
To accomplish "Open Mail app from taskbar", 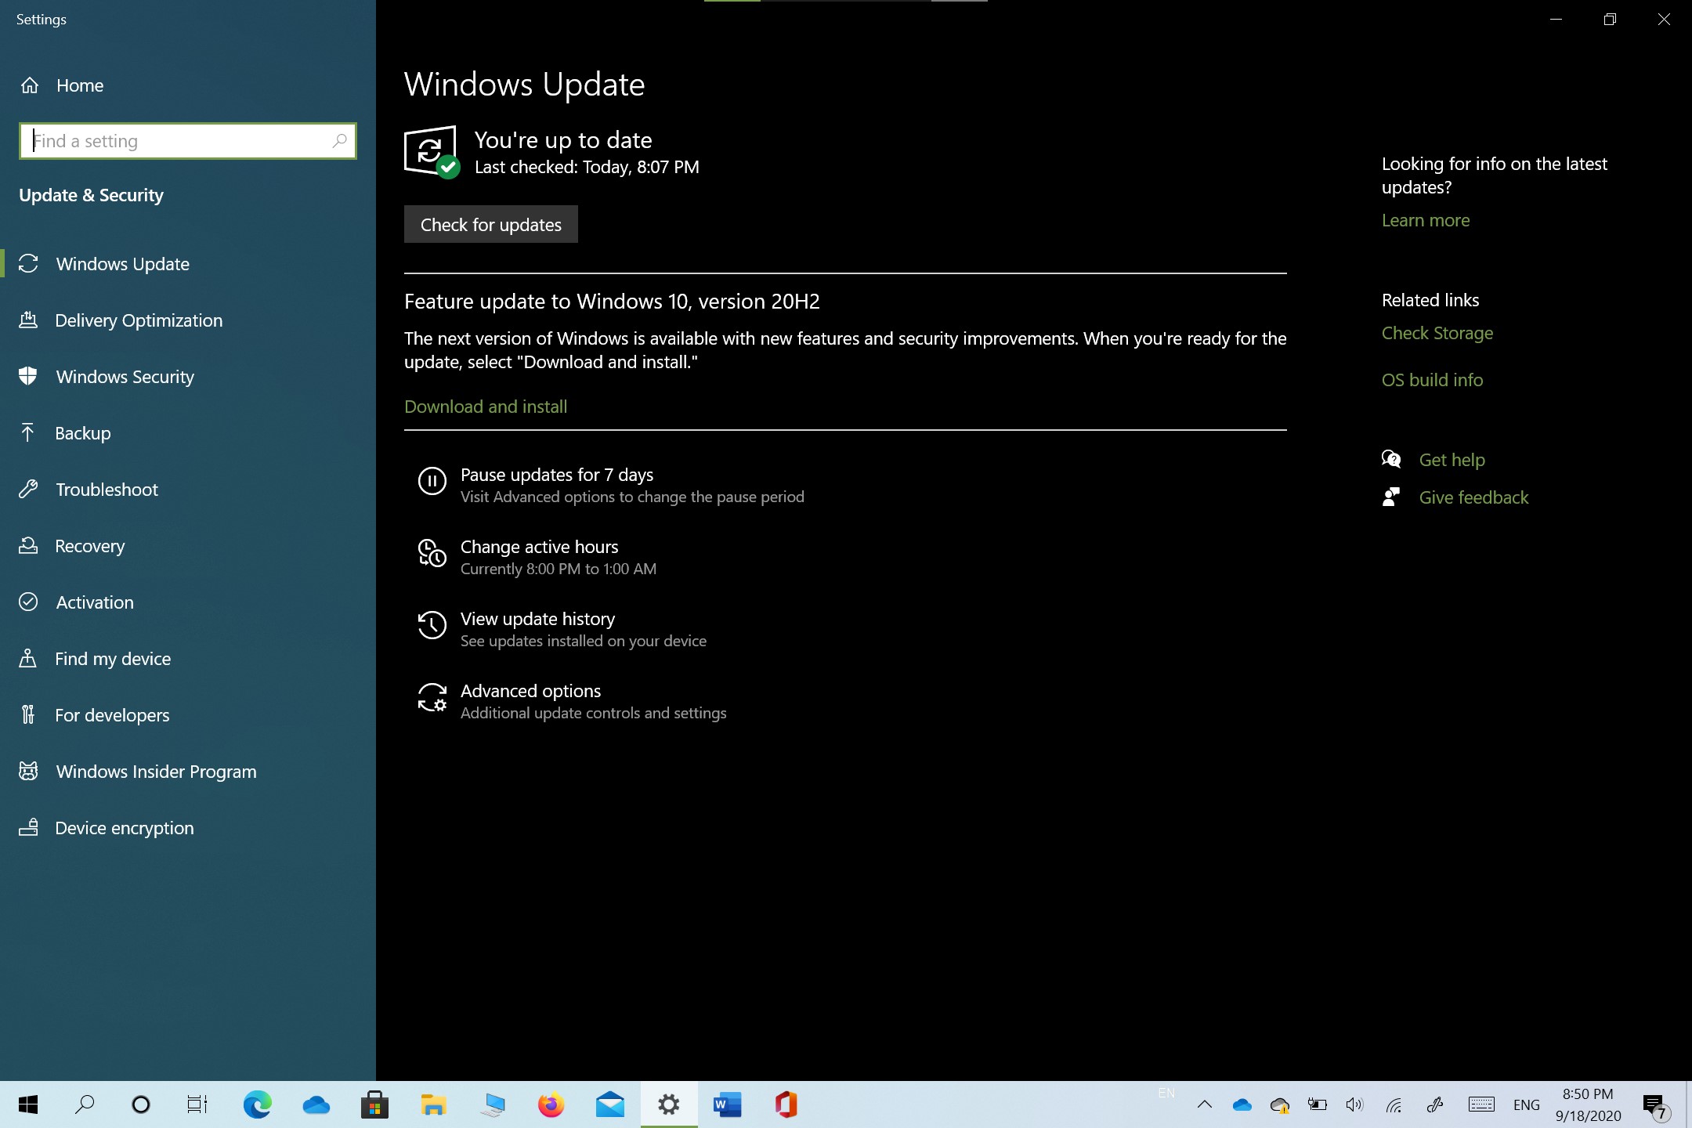I will pyautogui.click(x=609, y=1104).
